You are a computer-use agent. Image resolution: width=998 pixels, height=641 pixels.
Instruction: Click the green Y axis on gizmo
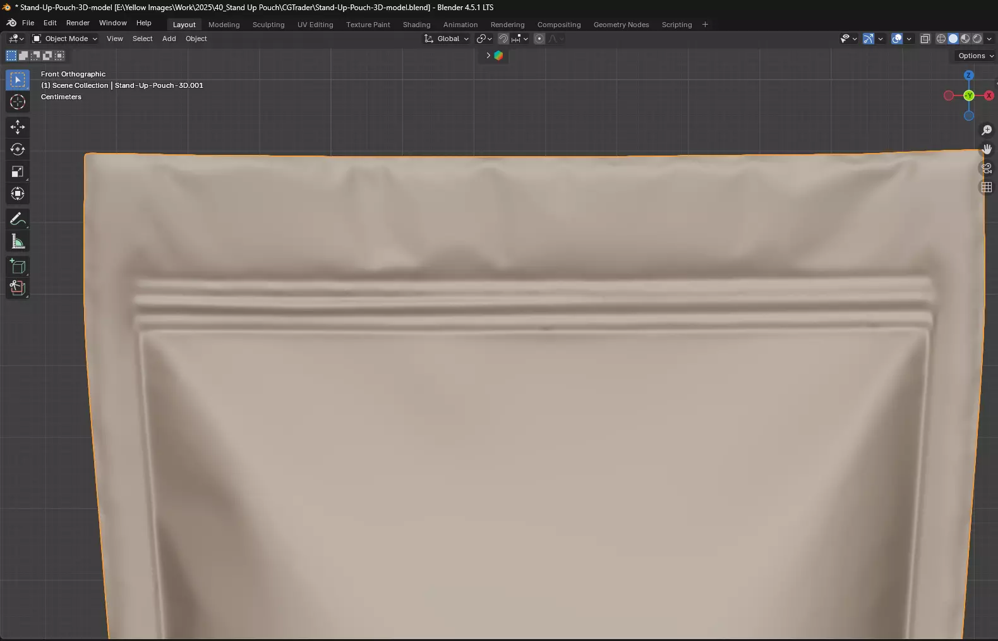pyautogui.click(x=968, y=95)
